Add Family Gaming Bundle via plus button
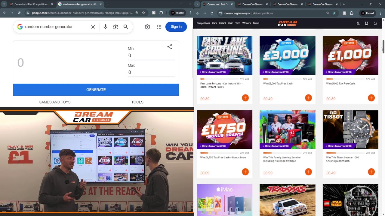 tap(308, 172)
